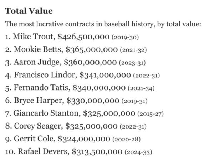Click Bryce Harper's name
Viewport: 214px width, 160px height.
[35, 101]
